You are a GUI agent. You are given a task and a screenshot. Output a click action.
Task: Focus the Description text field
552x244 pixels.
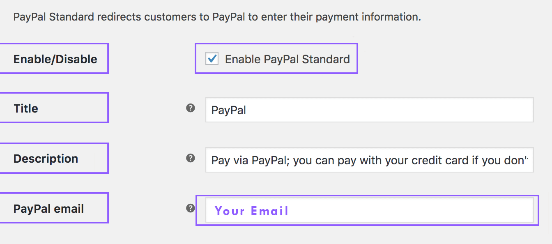(x=369, y=160)
